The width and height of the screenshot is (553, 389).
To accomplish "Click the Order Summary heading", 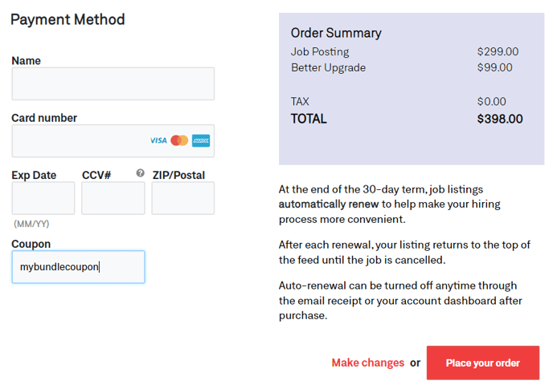I will tap(336, 33).
